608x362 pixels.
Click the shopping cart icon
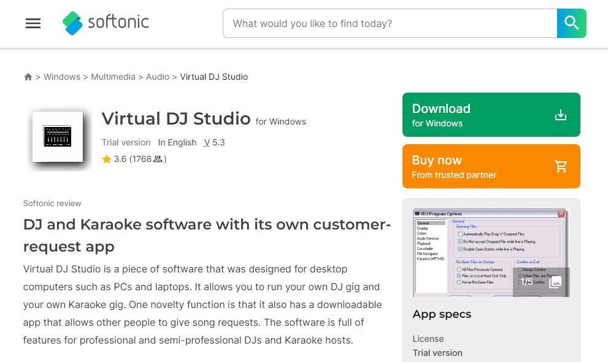pos(561,166)
